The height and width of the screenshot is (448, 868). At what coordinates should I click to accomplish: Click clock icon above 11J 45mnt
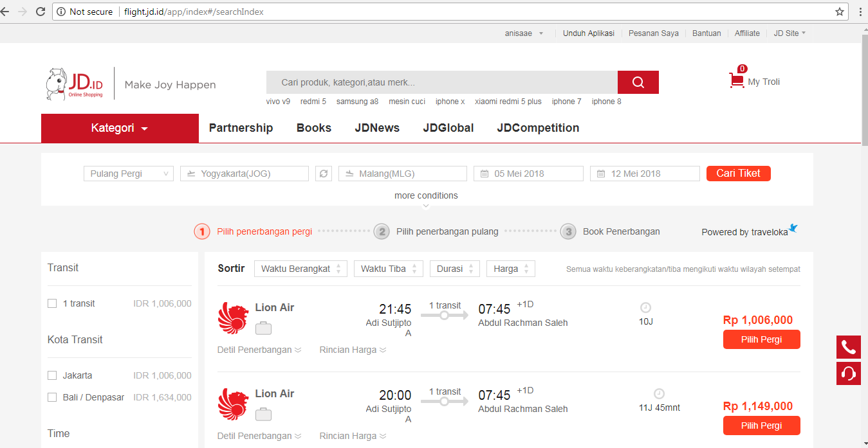659,393
